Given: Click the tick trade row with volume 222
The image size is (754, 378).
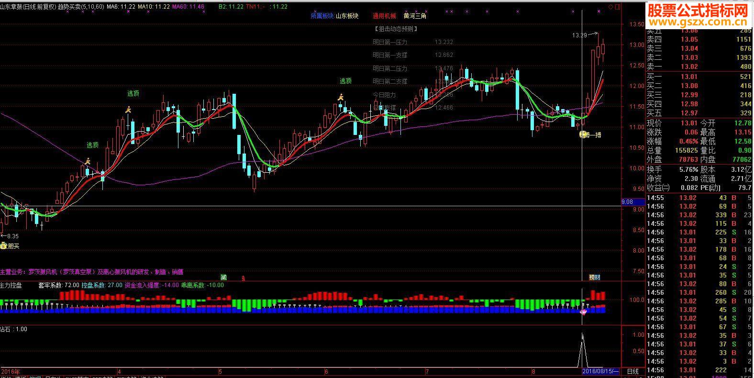Looking at the screenshot, I should [x=699, y=370].
